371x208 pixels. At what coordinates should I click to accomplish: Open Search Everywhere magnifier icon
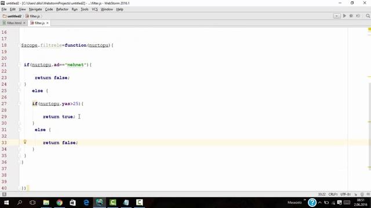(x=368, y=16)
